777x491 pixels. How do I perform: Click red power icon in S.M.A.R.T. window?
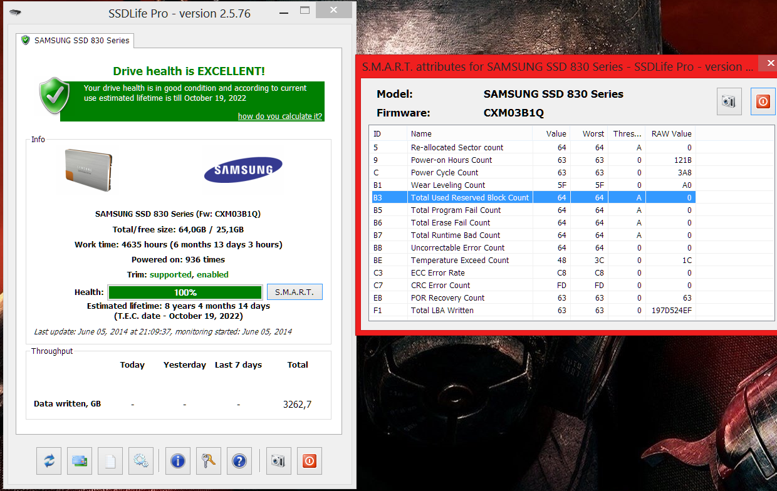763,101
